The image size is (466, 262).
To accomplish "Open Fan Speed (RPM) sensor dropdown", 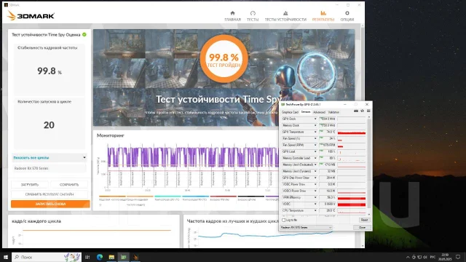I will 315,145.
